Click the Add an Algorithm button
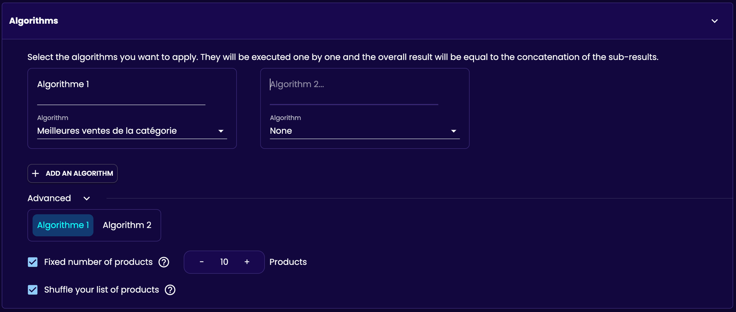736x312 pixels. coord(73,173)
